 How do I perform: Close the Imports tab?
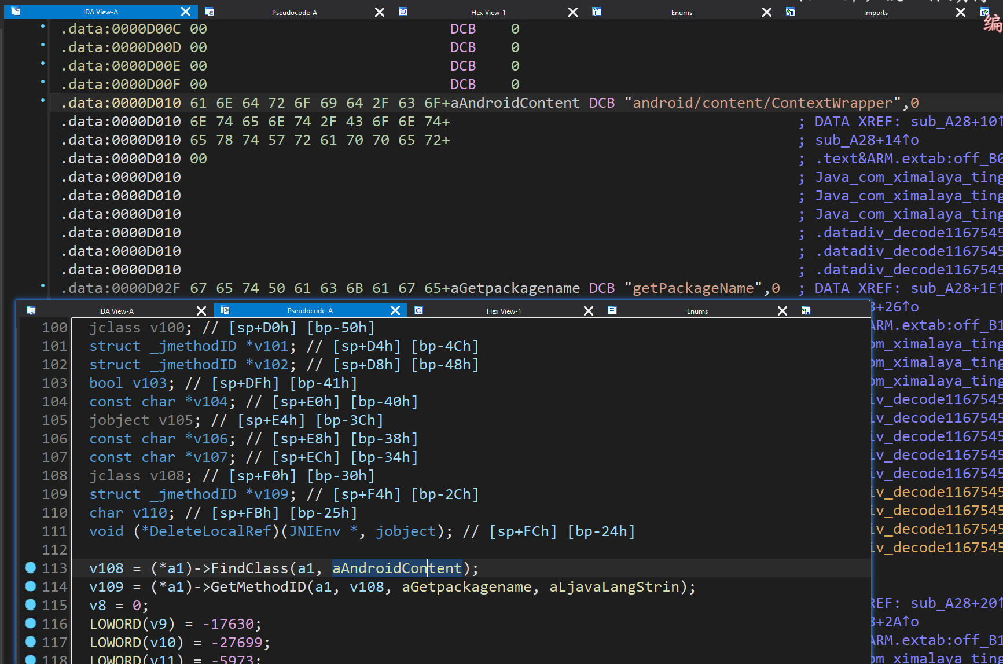click(961, 12)
